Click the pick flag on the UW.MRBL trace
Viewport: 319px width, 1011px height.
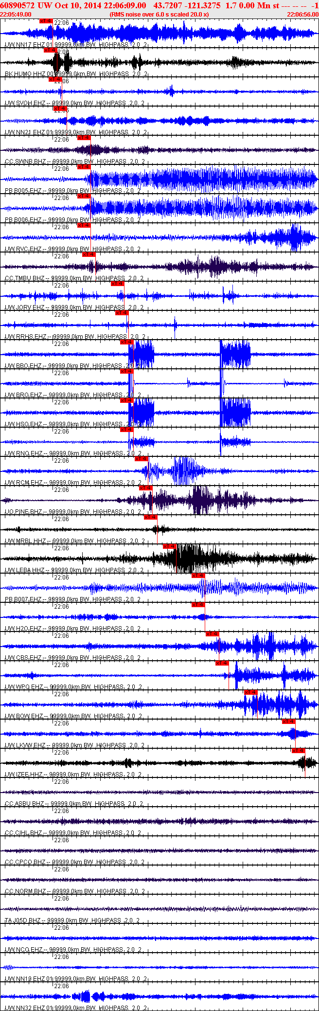click(x=151, y=517)
